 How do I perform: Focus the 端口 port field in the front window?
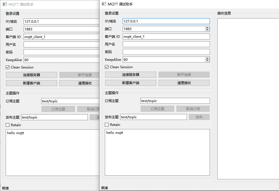pos(164,29)
